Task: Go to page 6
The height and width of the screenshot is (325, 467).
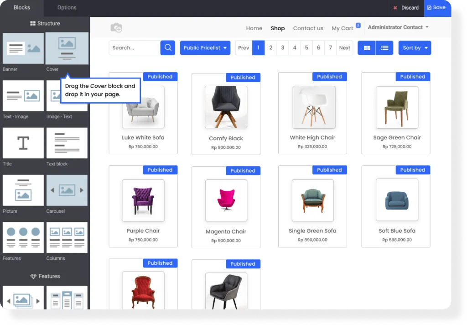Action: pyautogui.click(x=318, y=48)
